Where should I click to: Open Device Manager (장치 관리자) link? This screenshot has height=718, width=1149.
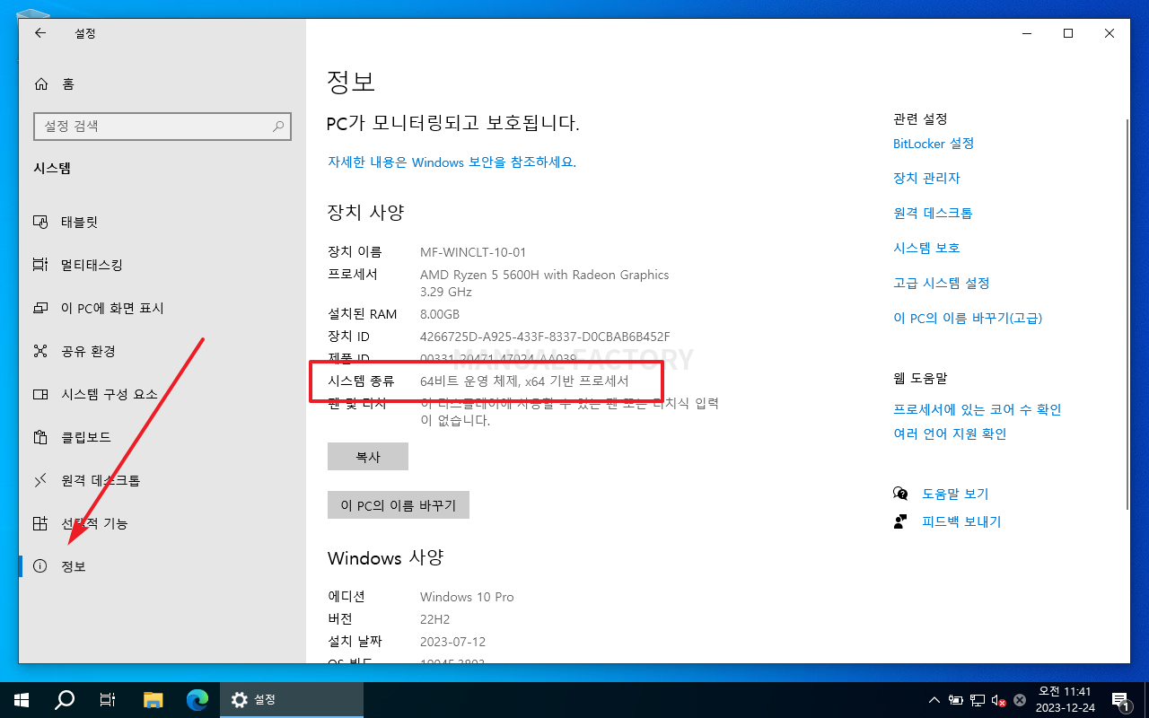926,178
